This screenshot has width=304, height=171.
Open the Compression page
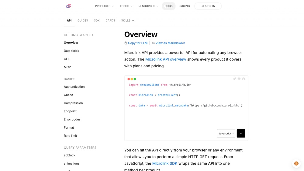click(x=73, y=103)
